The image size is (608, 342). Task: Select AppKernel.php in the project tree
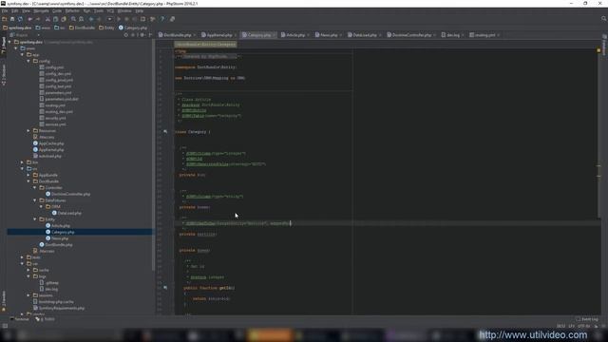(51, 150)
